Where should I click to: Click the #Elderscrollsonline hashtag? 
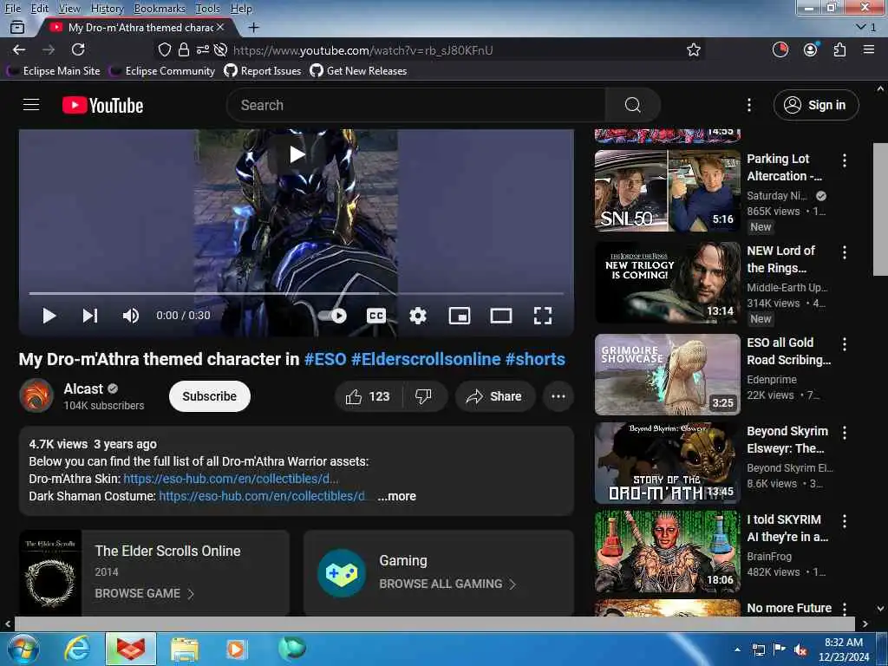point(426,359)
